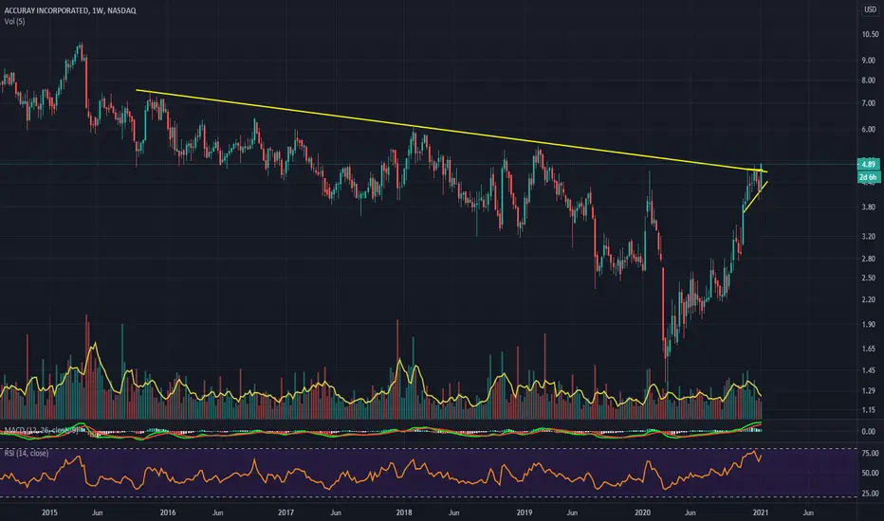
Task: Click the current price tag 4.89
Action: coord(868,164)
